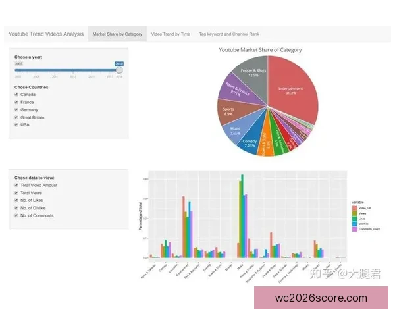Select the People & Blogs pie slice

[253, 73]
